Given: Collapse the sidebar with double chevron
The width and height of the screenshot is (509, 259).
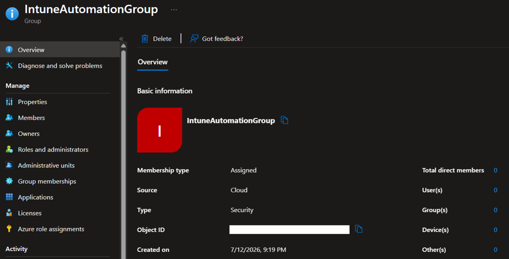Looking at the screenshot, I should [121, 39].
